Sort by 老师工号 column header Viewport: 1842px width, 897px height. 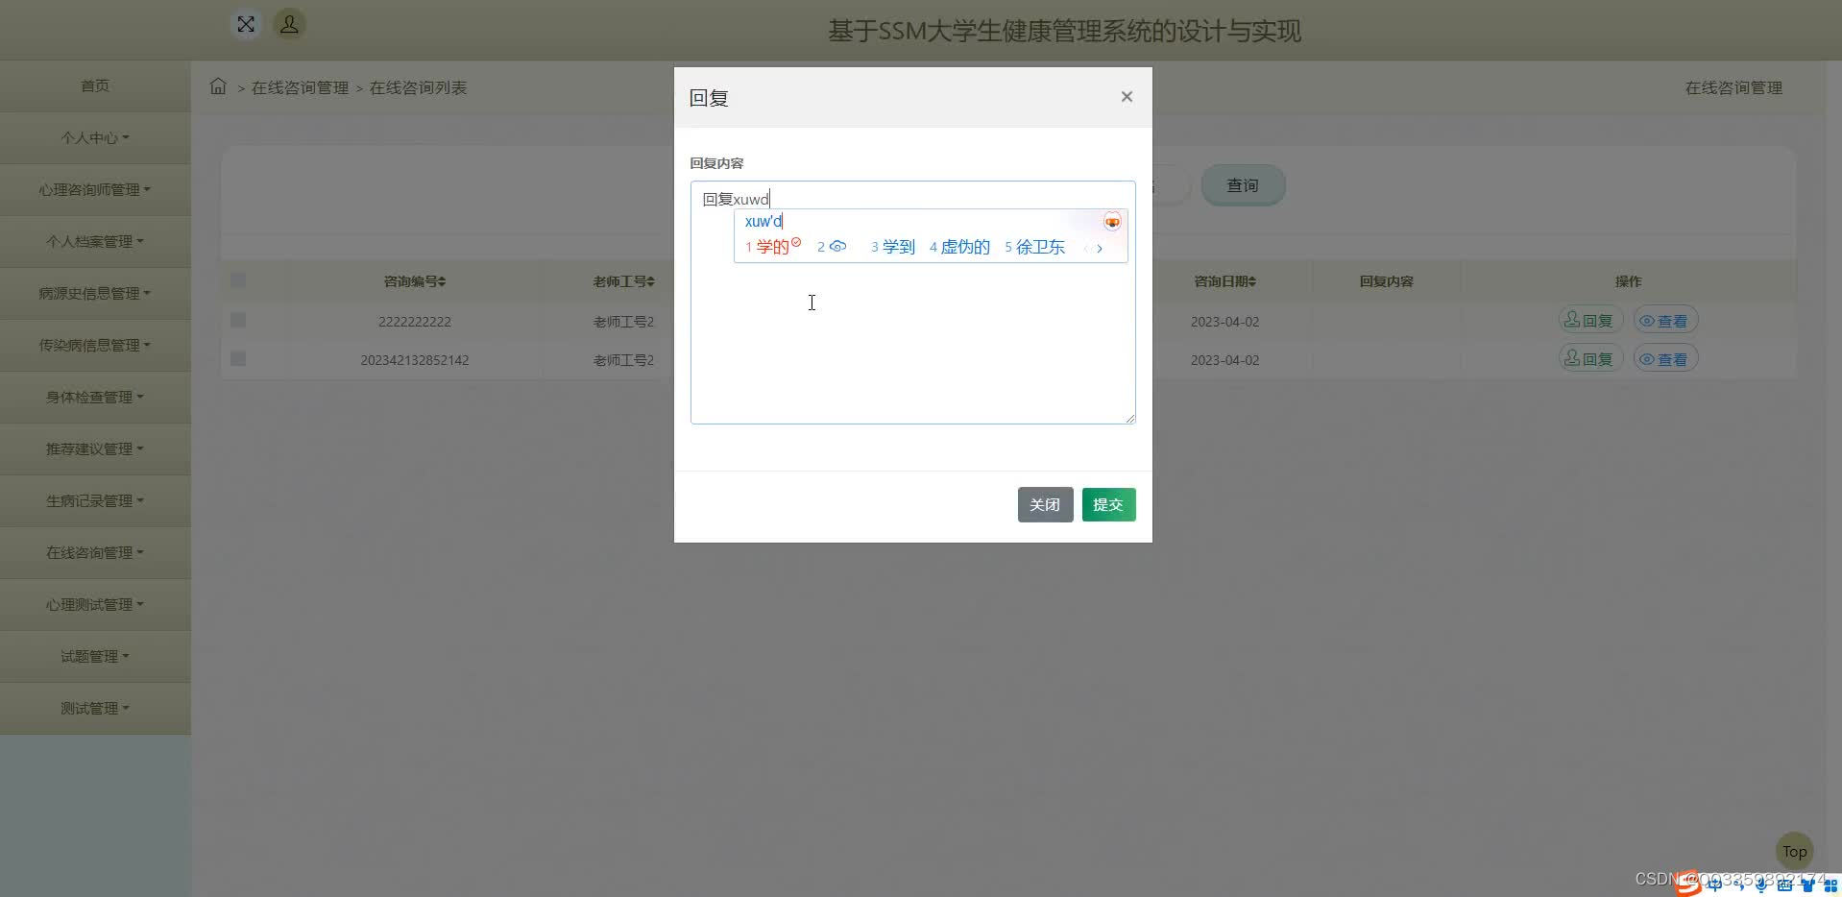point(623,281)
